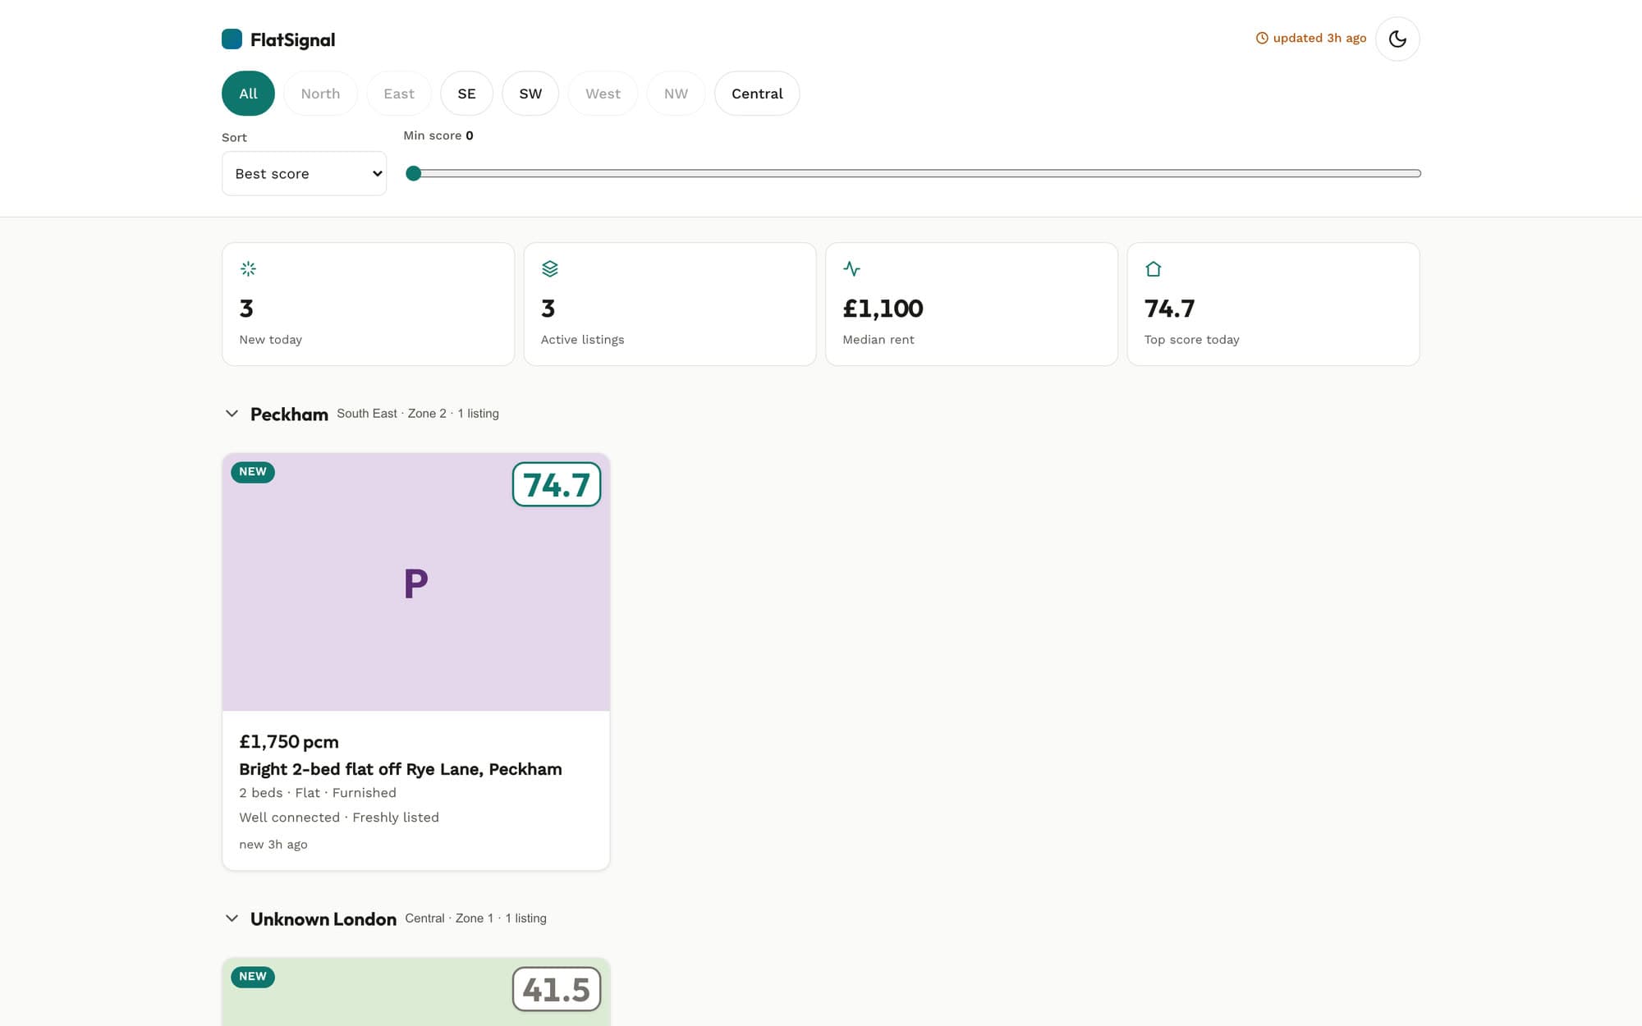Click the sparkle icon on New today card

point(248,268)
